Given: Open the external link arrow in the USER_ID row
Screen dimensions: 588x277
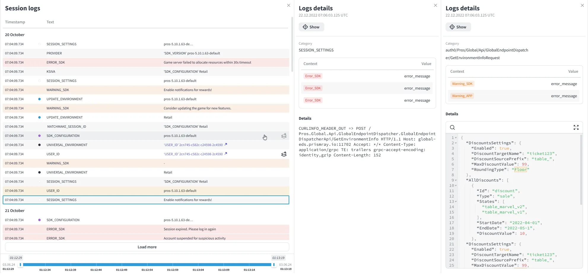Looking at the screenshot, I should [226, 154].
